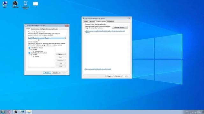Screen dimensions: 204x114
Task: Close the regional settings window
Action: (x=129, y=18)
